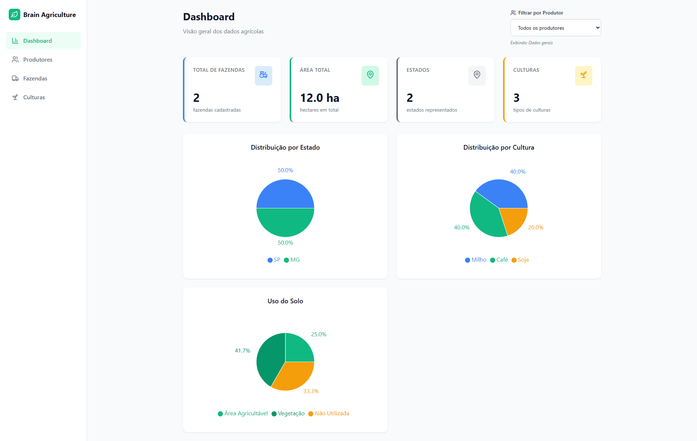The width and height of the screenshot is (697, 441).
Task: Click the tractor icon on Total de Fazendas card
Action: pyautogui.click(x=263, y=75)
